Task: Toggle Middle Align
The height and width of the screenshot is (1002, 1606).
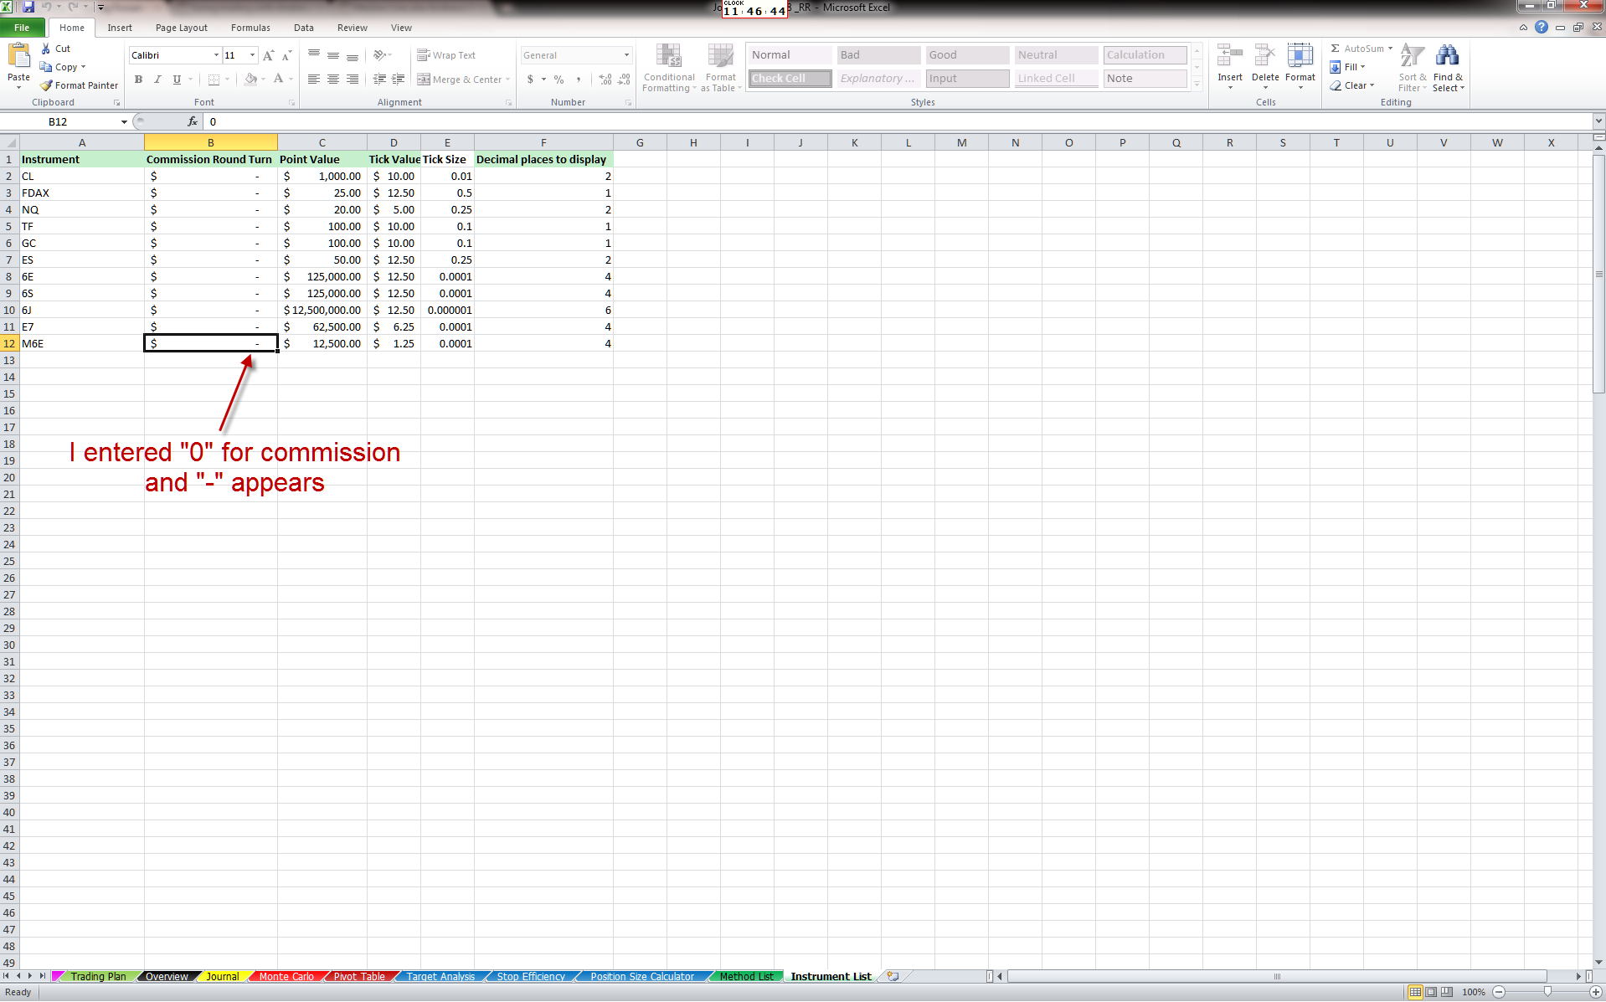Action: coord(332,55)
